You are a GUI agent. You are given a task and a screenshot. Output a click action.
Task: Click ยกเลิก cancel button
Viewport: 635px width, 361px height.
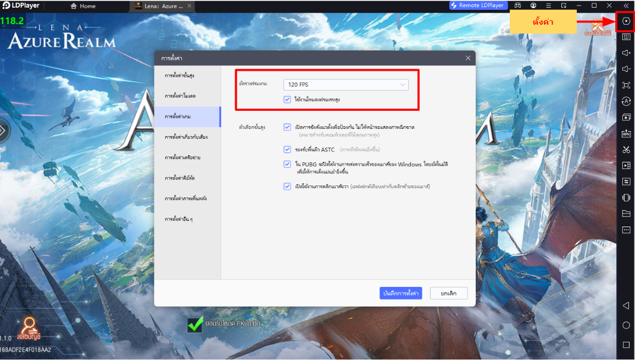[x=449, y=293]
